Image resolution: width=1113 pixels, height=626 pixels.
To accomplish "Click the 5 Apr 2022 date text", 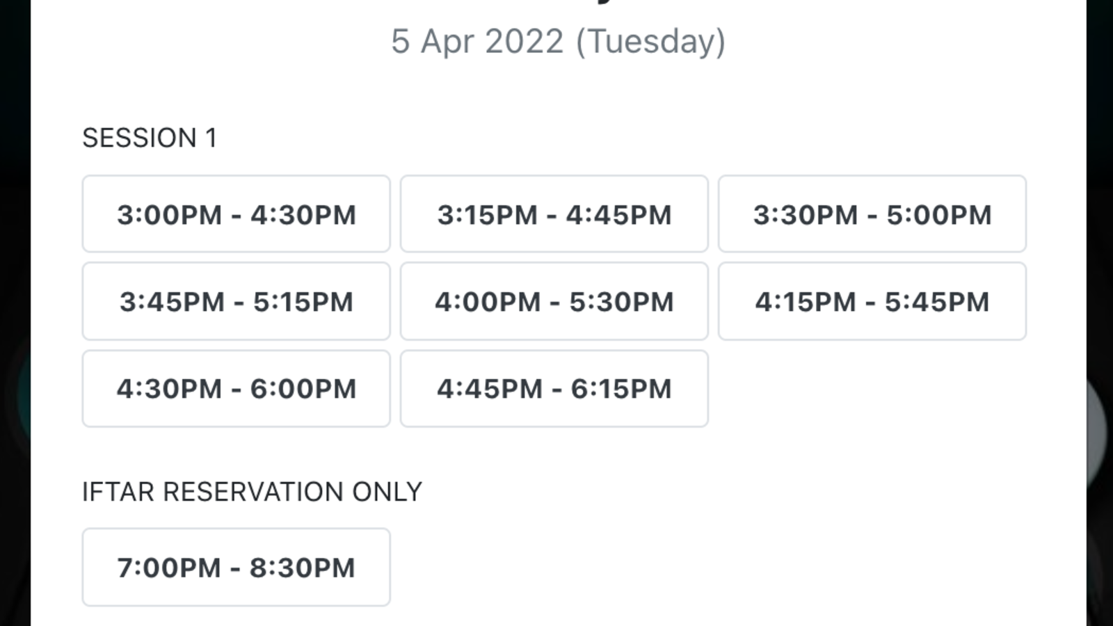I will click(477, 41).
